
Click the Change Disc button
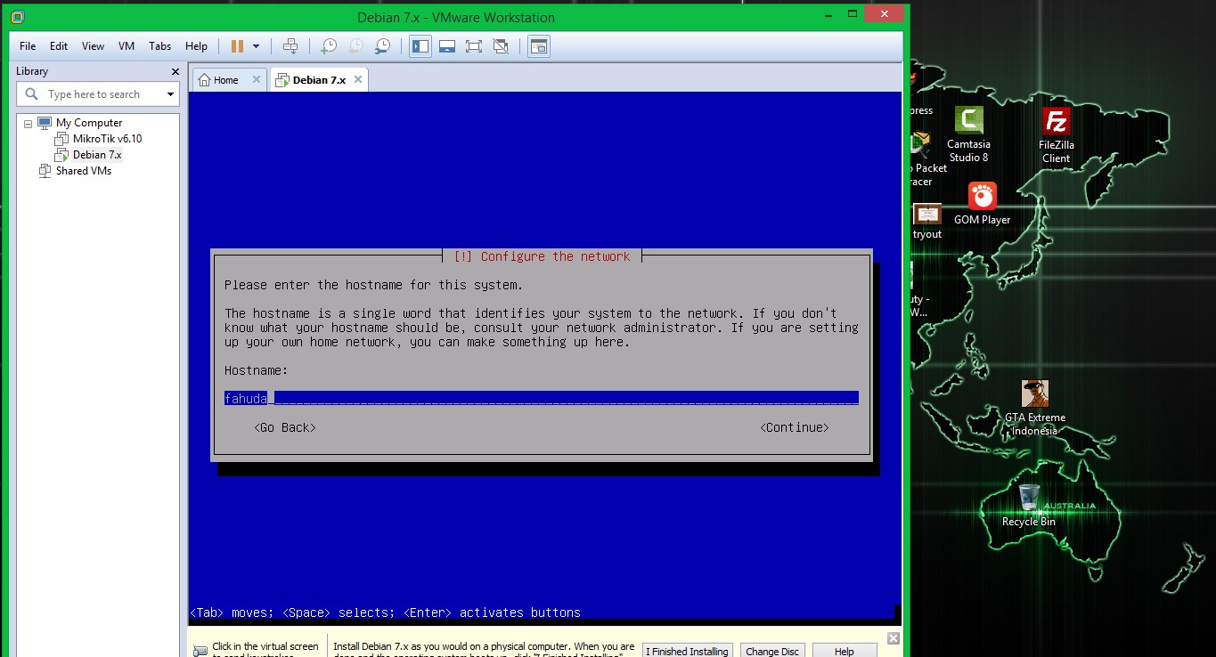(772, 651)
